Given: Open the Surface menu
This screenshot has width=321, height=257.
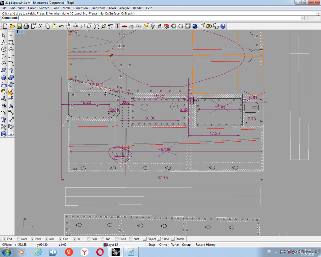Looking at the screenshot, I should click(x=44, y=8).
